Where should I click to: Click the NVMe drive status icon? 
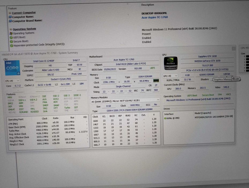(x=165, y=118)
